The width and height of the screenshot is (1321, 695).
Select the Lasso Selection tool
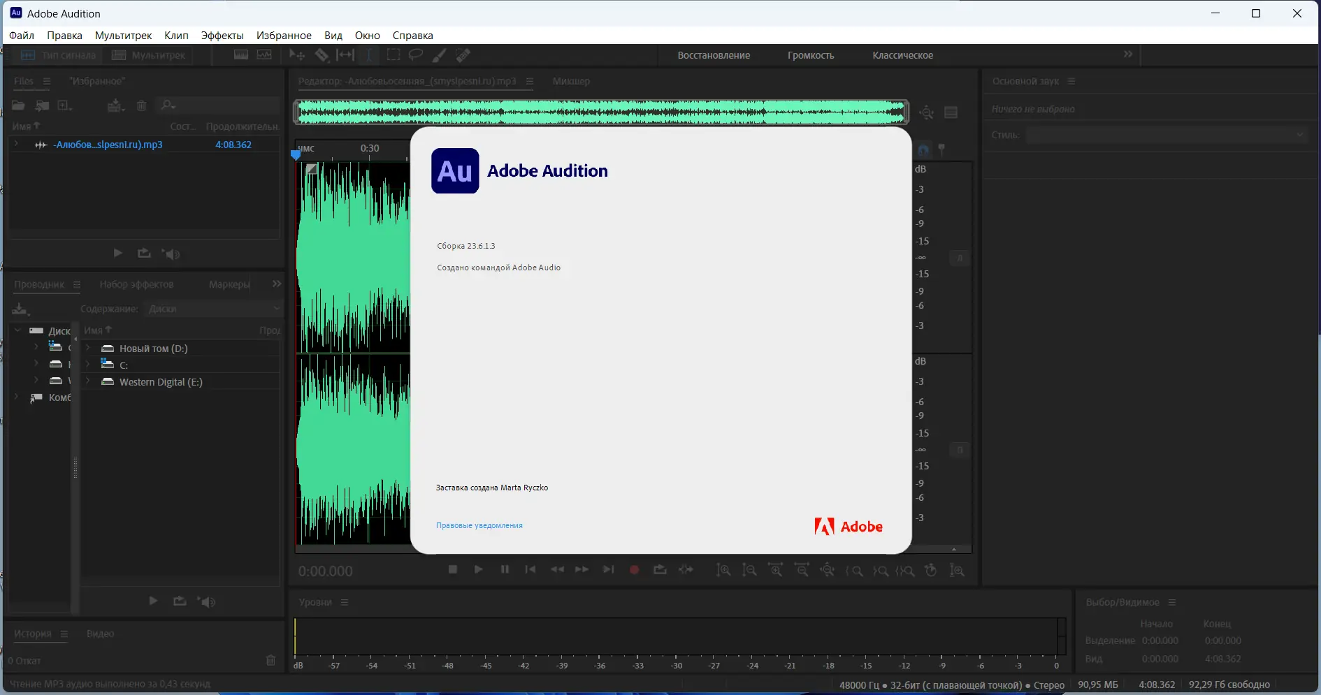point(416,55)
